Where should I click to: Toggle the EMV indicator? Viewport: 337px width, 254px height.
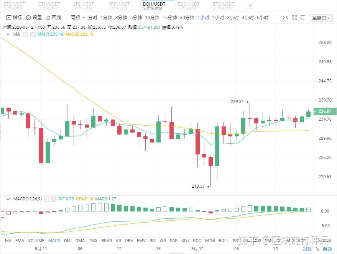pyautogui.click(x=141, y=241)
